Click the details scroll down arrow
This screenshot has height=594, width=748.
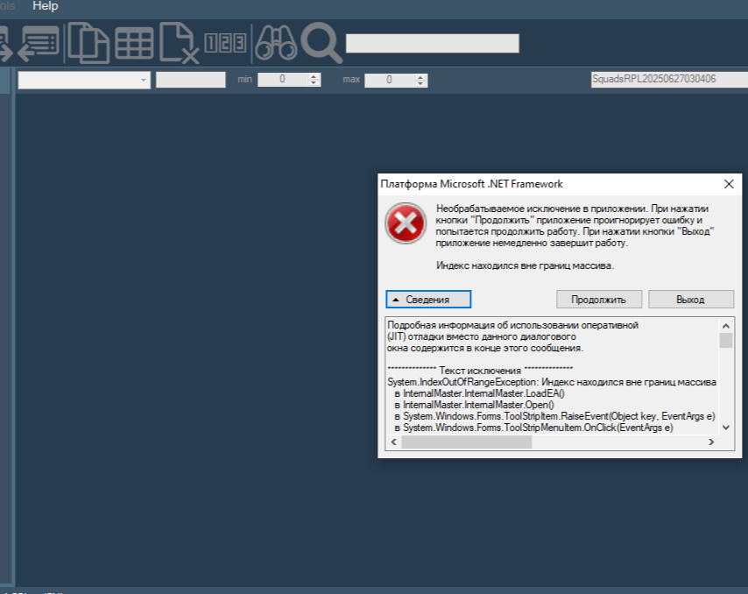(726, 428)
